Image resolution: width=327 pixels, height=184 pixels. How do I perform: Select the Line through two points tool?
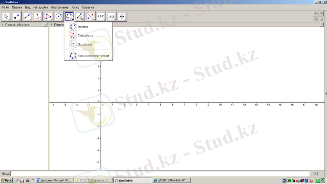(x=27, y=16)
